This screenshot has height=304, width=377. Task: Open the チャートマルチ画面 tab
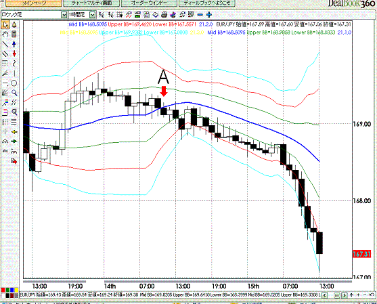point(92,3)
